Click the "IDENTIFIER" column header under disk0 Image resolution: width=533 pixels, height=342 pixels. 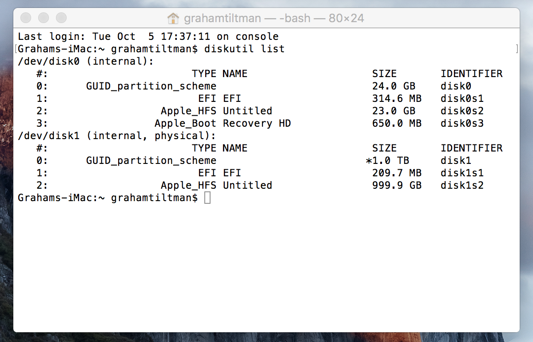471,74
